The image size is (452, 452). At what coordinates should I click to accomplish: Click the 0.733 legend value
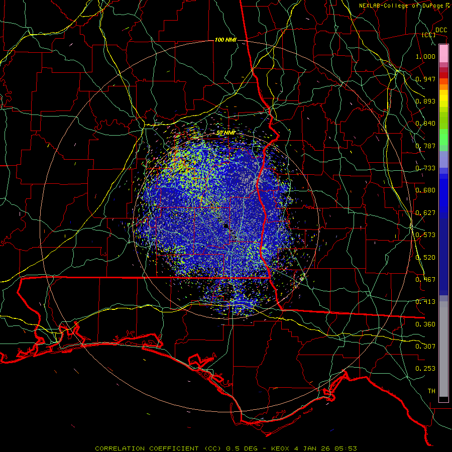click(425, 168)
